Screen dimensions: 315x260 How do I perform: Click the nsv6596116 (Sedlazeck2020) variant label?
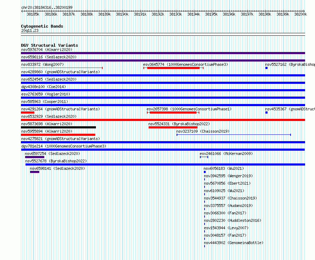49,57
